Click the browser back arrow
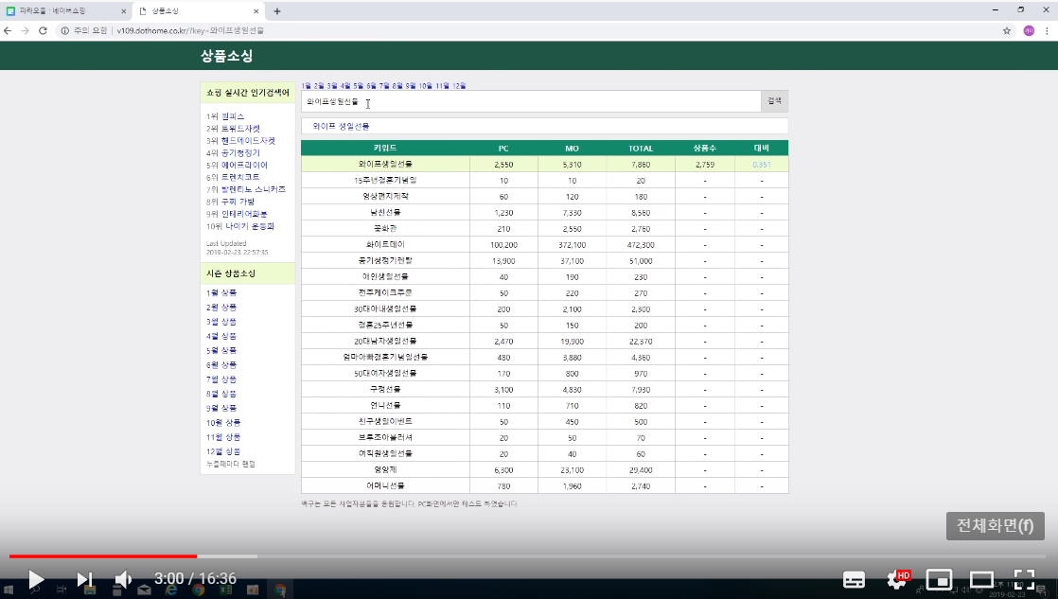Image resolution: width=1058 pixels, height=599 pixels. tap(9, 30)
